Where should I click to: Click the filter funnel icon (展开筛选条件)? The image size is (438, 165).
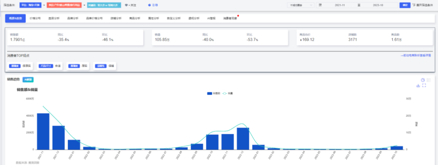(x=413, y=5)
